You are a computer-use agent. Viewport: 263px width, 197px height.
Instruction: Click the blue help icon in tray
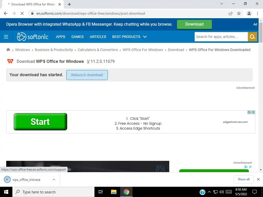click(202, 192)
